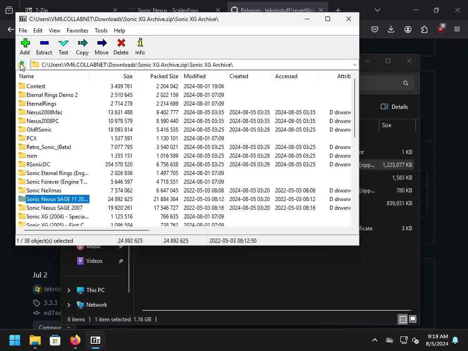Select the Sonic NeXmas folder
Screen dimensions: 468x351
pos(43,191)
